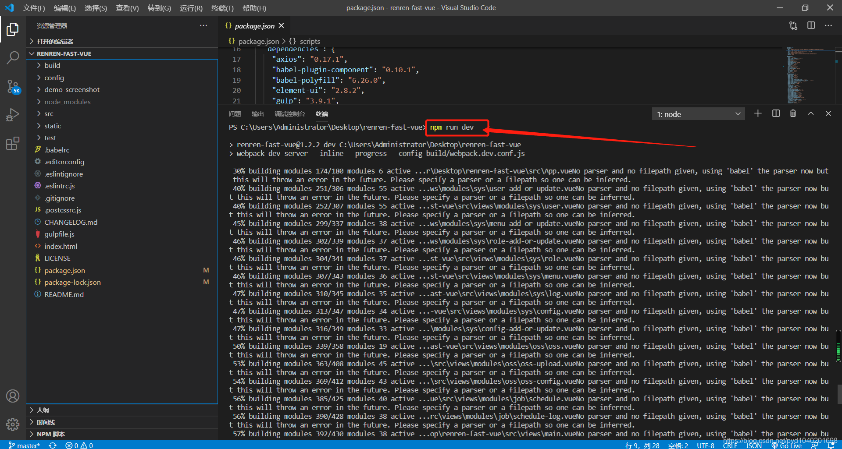
Task: Open the 运行(R) menu
Action: [x=191, y=8]
